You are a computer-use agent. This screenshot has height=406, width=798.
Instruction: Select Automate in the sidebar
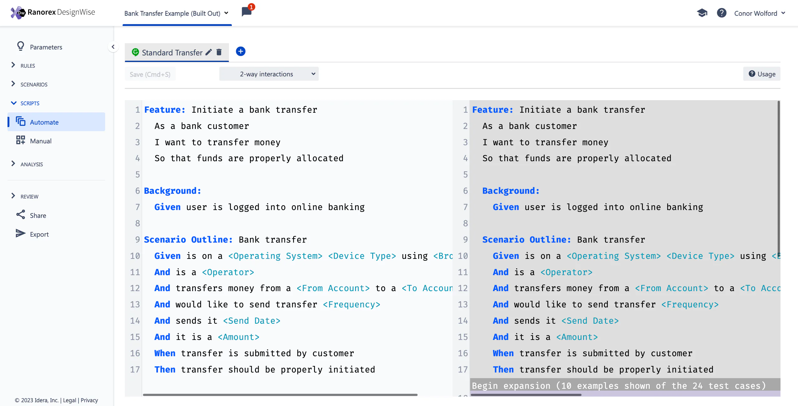56,122
